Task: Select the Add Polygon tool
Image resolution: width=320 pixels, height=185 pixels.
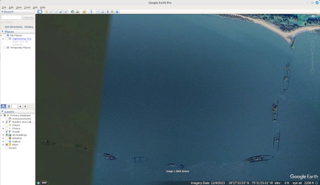Action: coord(52,12)
